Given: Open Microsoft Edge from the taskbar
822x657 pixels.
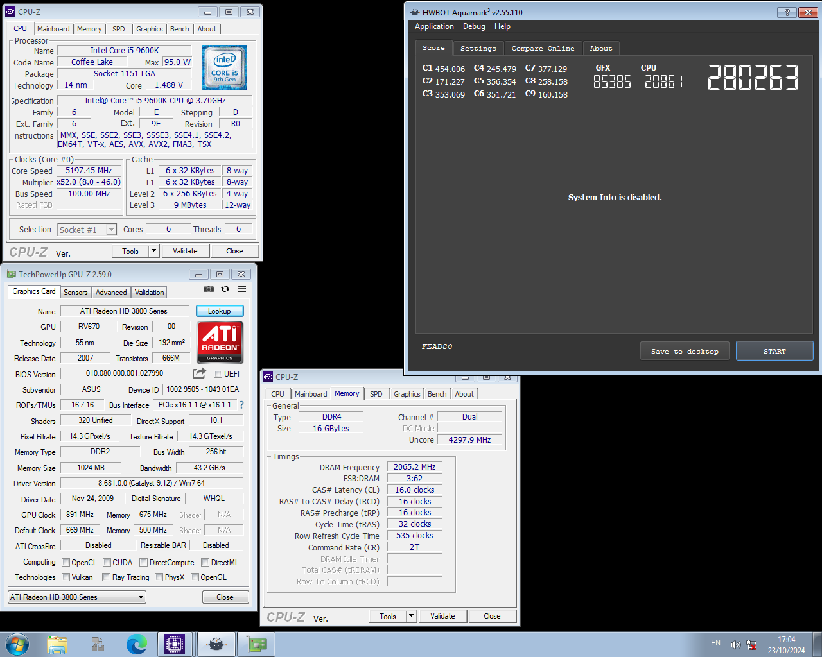Looking at the screenshot, I should coord(136,644).
